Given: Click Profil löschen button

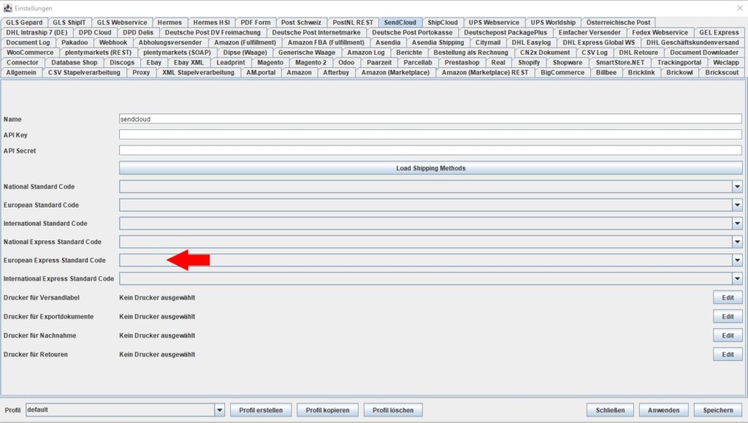Looking at the screenshot, I should (x=393, y=410).
